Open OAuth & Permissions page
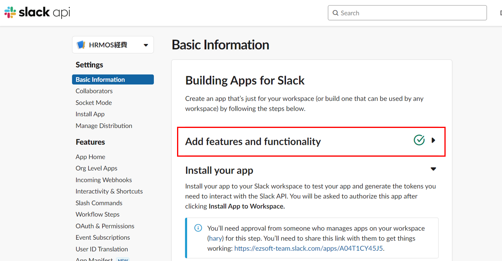Viewport: 502px width, 261px height. (105, 226)
